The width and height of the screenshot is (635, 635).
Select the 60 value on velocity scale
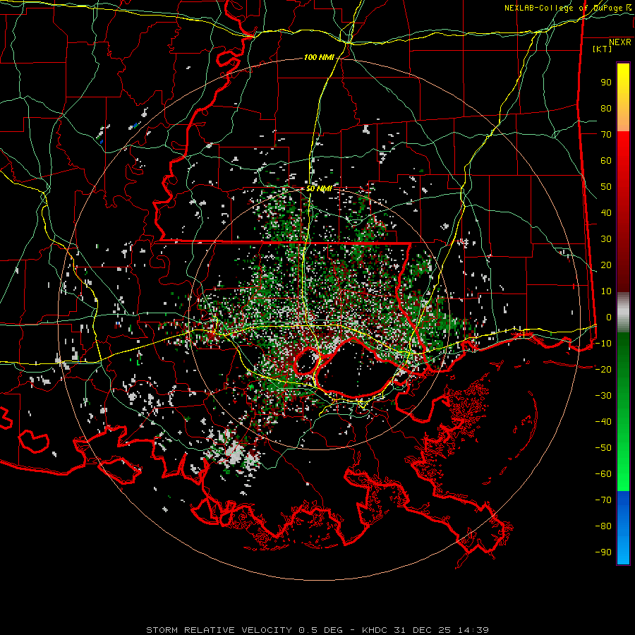point(606,161)
